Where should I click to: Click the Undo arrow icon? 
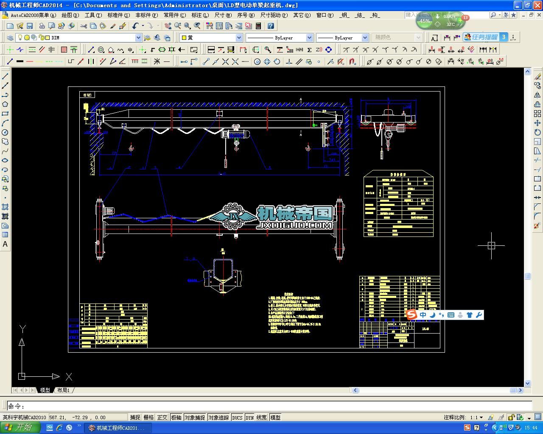click(x=135, y=26)
